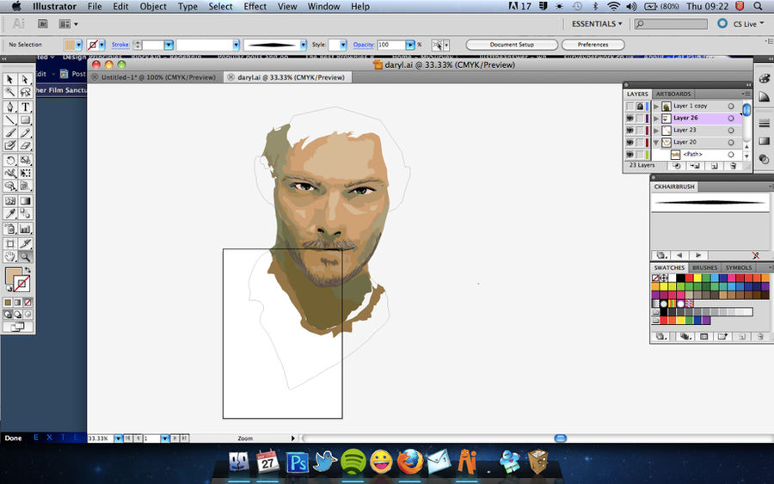774x484 pixels.
Task: Toggle lock box for Layer 26
Action: [640, 119]
